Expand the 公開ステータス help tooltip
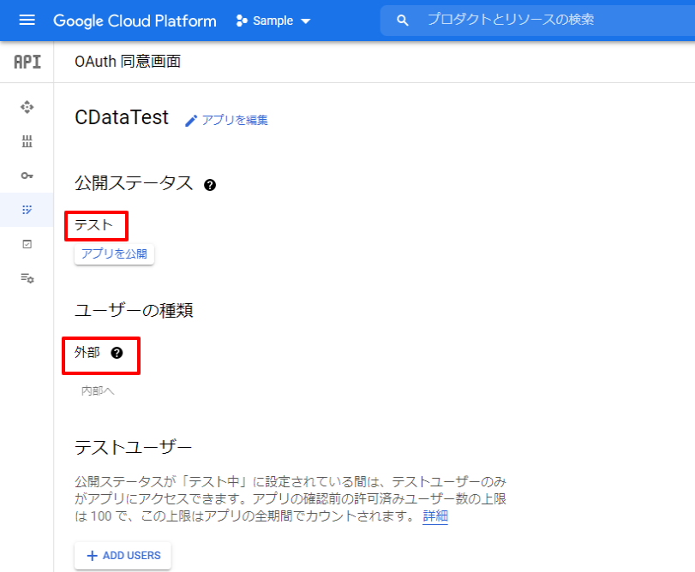This screenshot has width=695, height=572. click(209, 183)
